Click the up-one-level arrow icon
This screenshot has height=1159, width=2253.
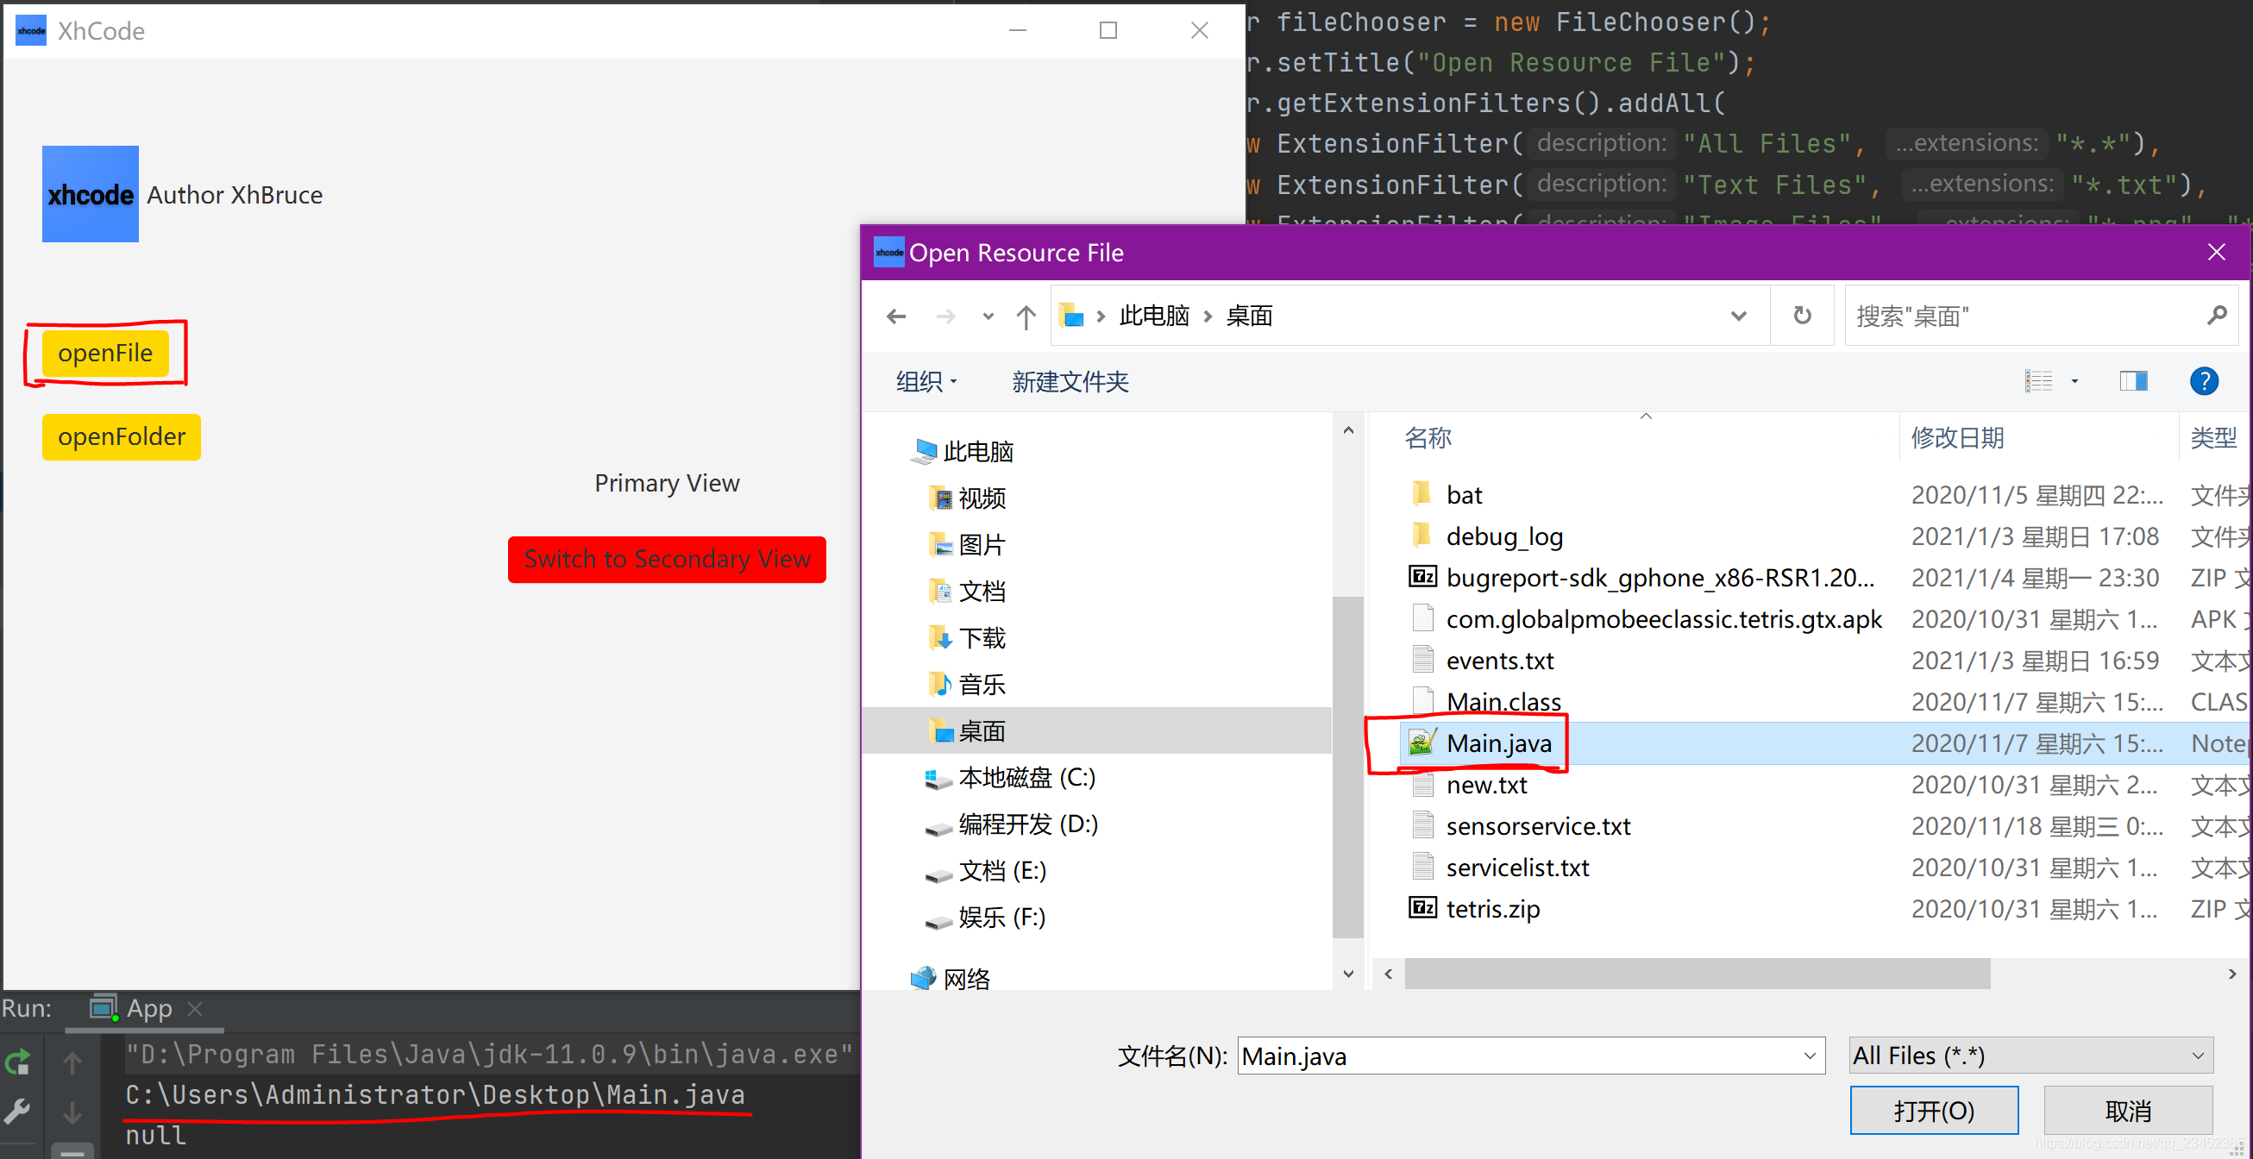click(x=1026, y=316)
